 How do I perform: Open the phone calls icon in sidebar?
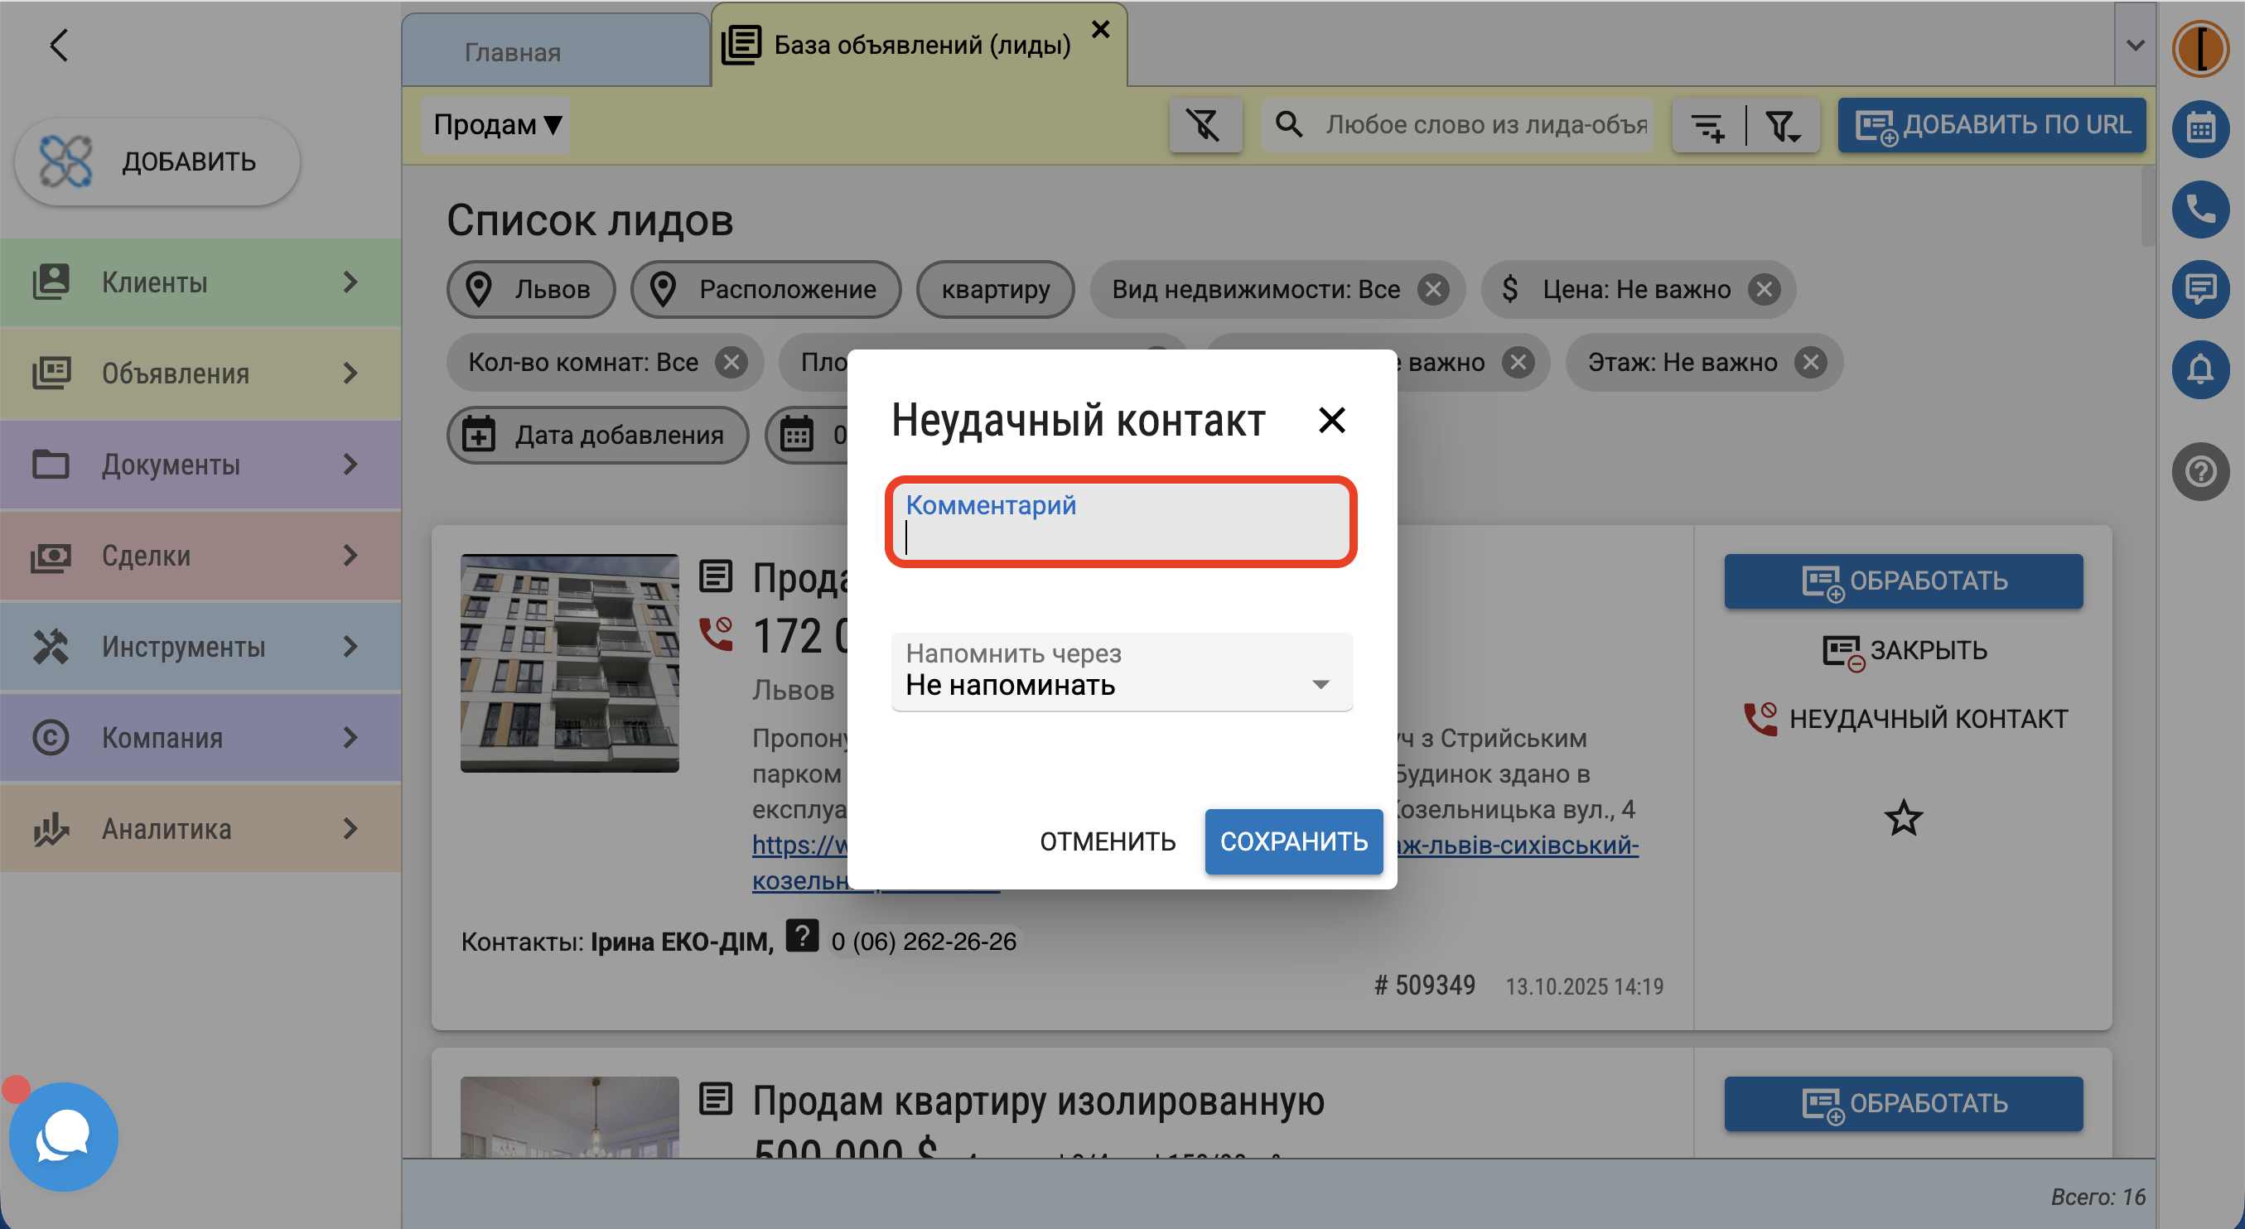click(2199, 209)
